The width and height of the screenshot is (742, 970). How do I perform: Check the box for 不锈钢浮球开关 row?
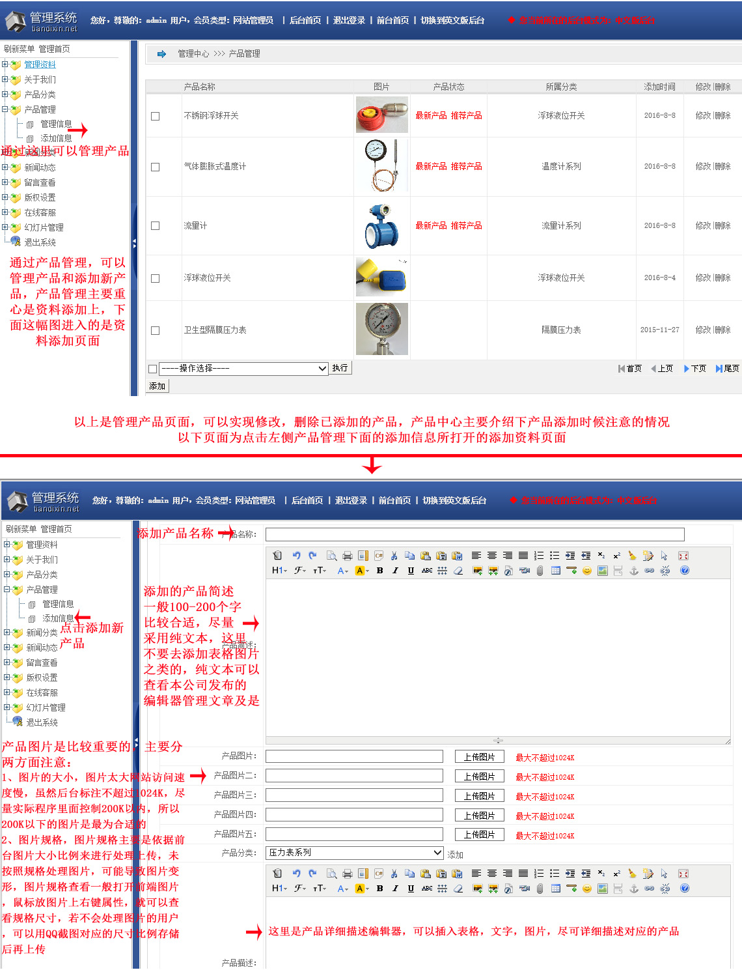click(x=155, y=116)
